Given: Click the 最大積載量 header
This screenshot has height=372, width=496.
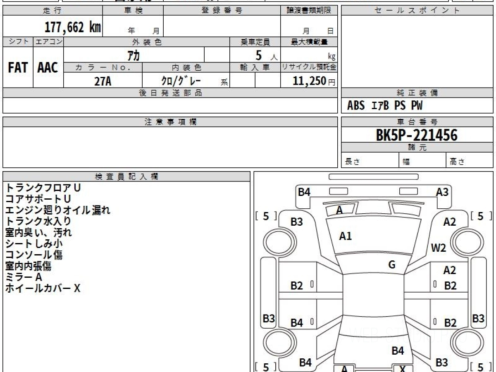Looking at the screenshot, I should tap(309, 42).
